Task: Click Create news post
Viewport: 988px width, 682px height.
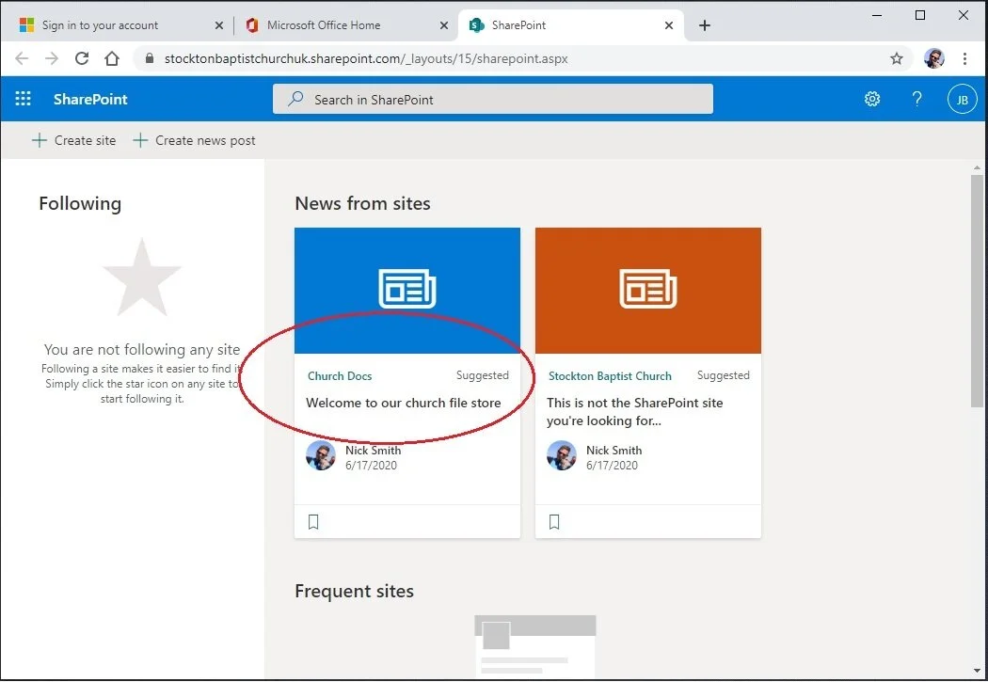Action: (194, 140)
